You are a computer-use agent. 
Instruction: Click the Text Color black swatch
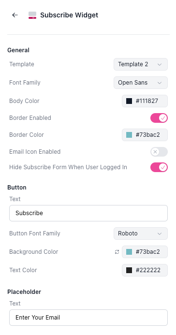pos(129,270)
